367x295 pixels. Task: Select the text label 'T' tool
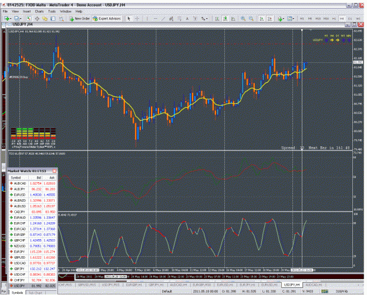195,18
